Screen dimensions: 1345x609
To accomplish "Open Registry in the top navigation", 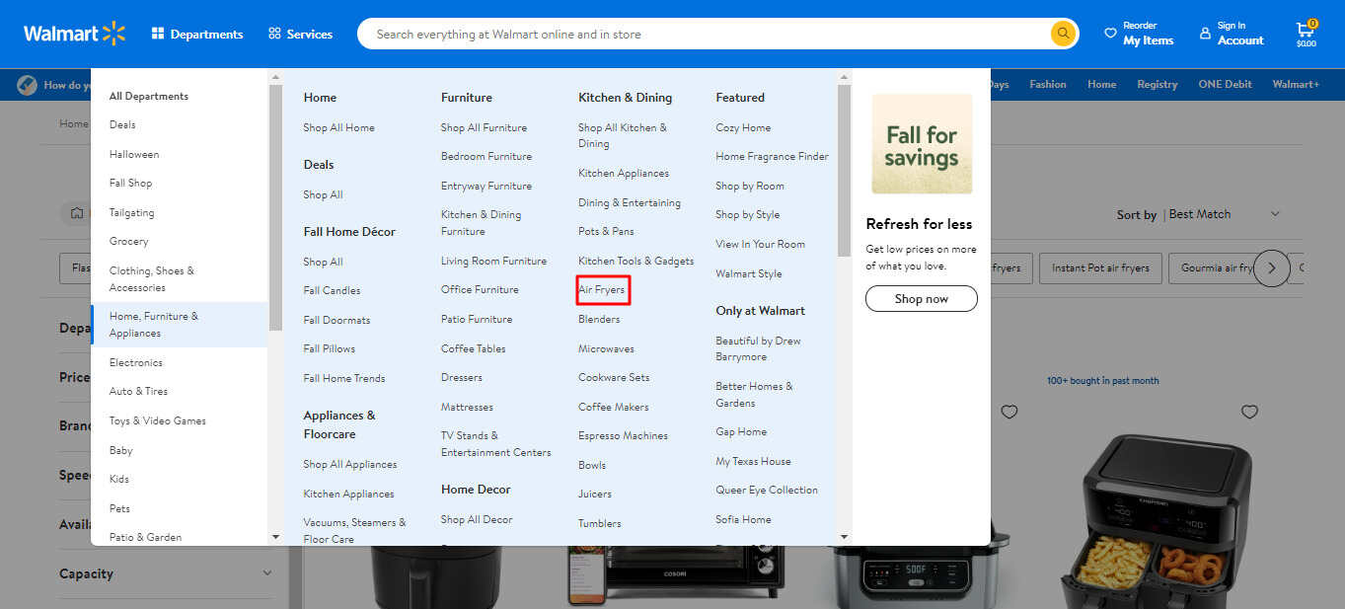I will tap(1157, 84).
